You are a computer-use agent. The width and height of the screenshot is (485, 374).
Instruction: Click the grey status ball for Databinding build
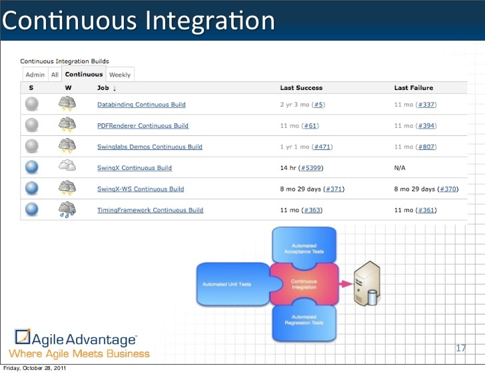click(31, 104)
